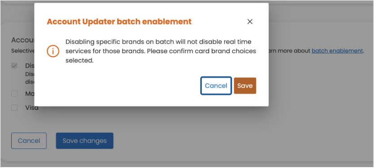Click the disabling specific brands warning message
Screen dimensions: 374x168
click(161, 51)
